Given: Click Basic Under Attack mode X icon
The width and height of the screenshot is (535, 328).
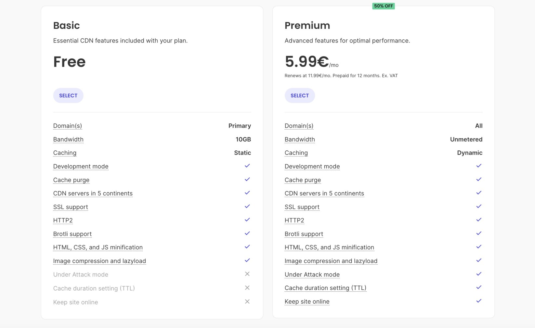Looking at the screenshot, I should tap(247, 274).
